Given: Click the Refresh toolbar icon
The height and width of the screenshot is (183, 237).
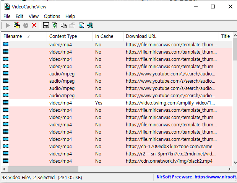Looking at the screenshot, I should point(55,25).
